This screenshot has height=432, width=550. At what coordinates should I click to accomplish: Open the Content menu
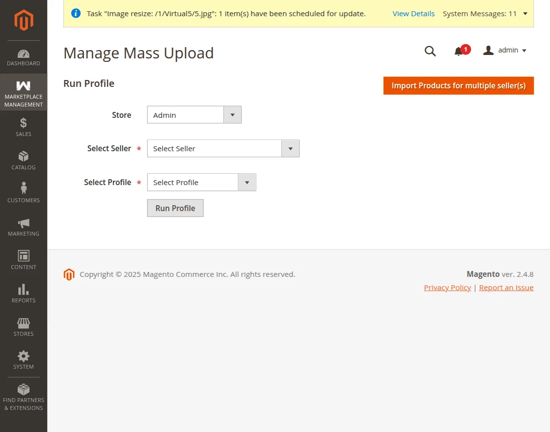click(24, 260)
